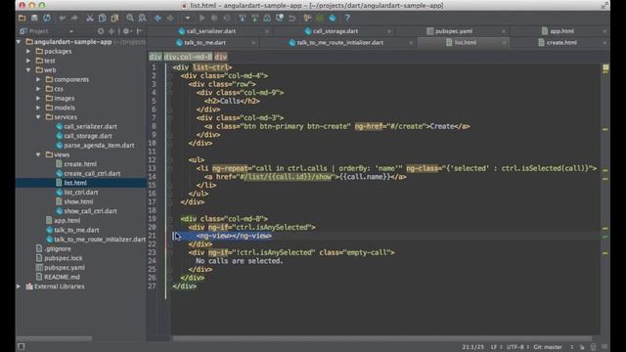Close the call_serializer.dart tab
Viewport: 626px width, 352px height.
pos(267,31)
